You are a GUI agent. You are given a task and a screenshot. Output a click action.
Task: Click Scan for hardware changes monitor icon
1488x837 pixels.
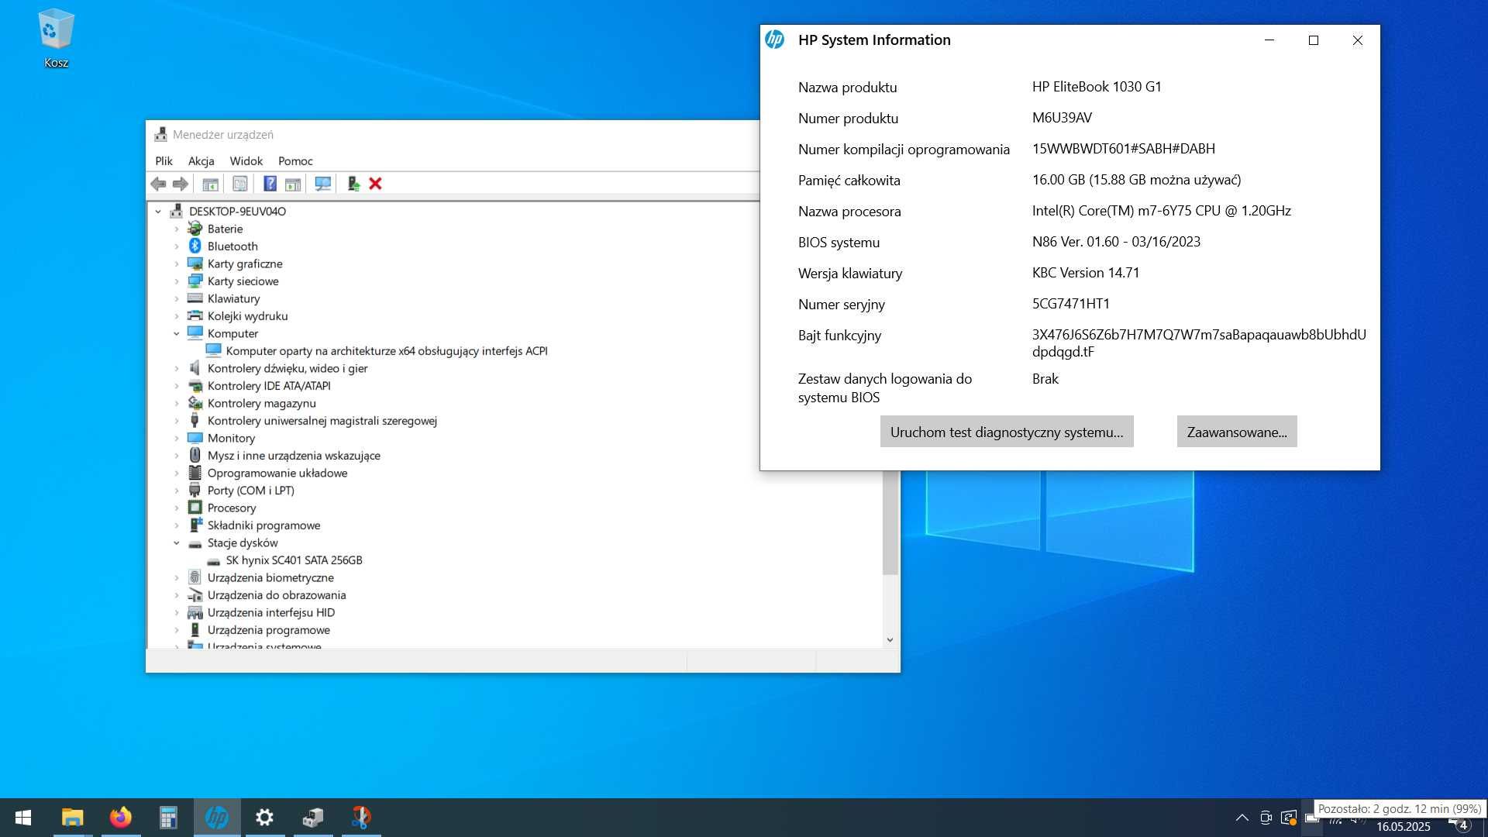pos(323,184)
